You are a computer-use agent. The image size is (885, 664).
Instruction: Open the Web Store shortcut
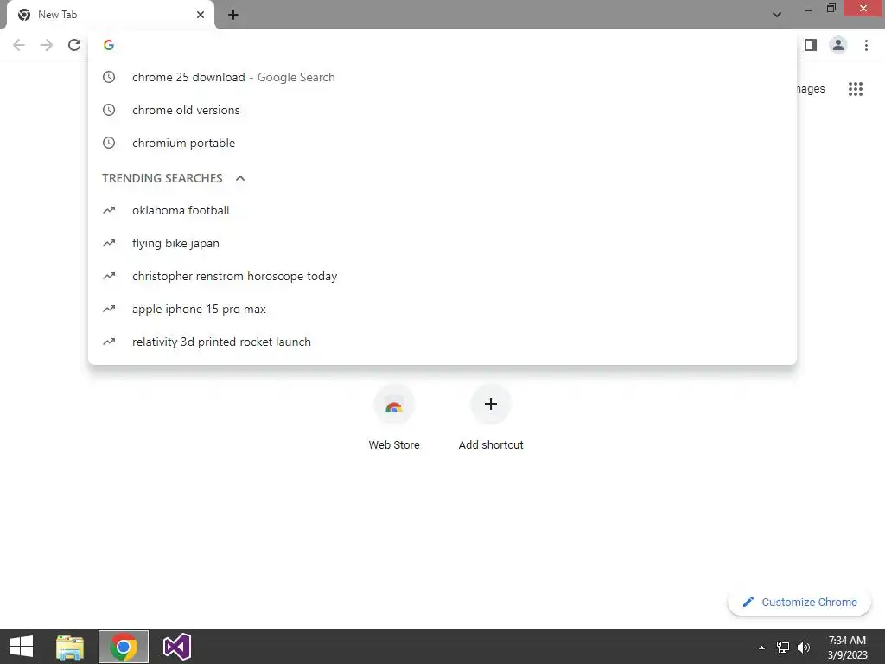tap(394, 418)
